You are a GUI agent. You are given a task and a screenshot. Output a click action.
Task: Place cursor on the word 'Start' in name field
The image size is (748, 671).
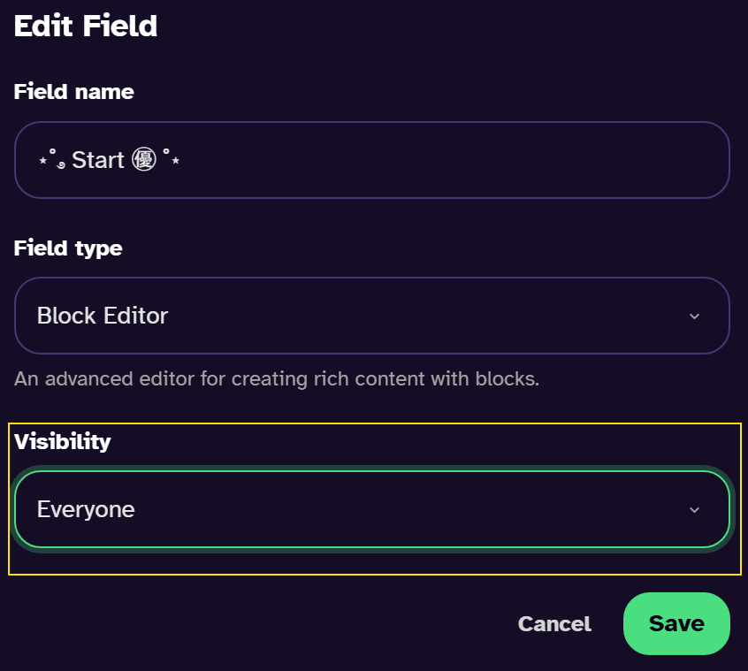[98, 160]
